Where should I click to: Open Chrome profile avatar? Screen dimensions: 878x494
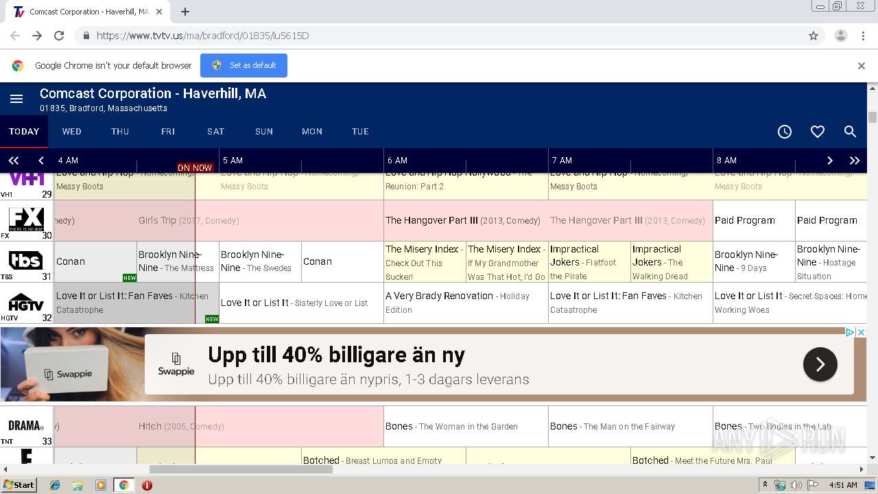[840, 36]
